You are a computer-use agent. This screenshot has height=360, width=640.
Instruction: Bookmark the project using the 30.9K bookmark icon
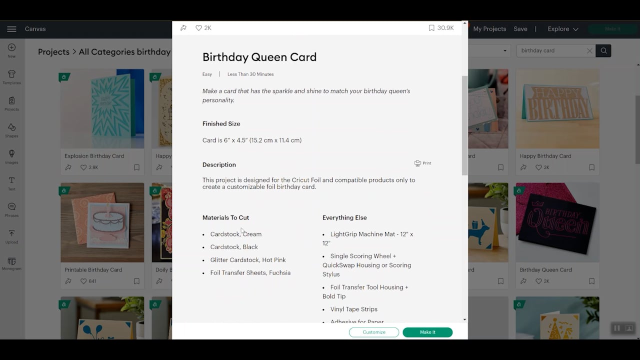tap(431, 28)
